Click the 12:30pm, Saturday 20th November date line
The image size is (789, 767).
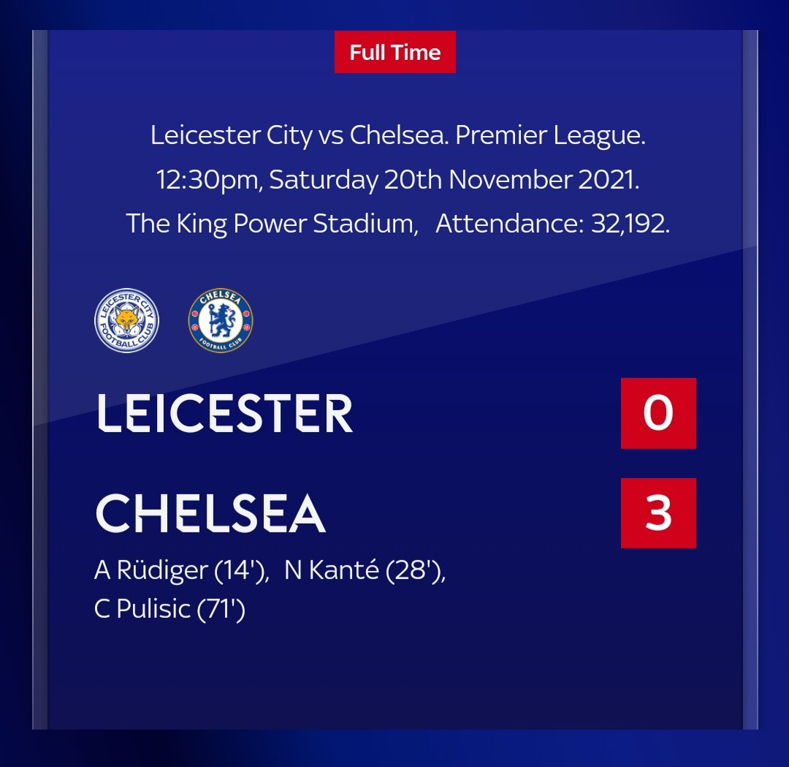tap(397, 180)
